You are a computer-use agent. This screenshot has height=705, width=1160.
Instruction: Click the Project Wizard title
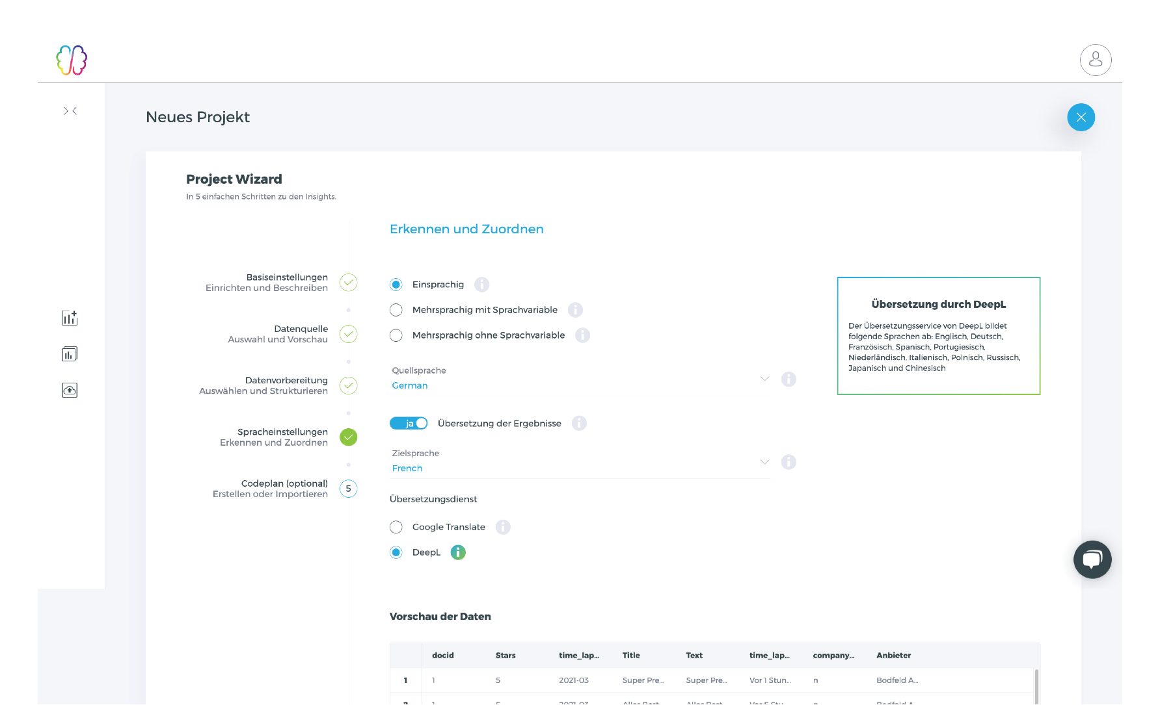click(x=234, y=179)
